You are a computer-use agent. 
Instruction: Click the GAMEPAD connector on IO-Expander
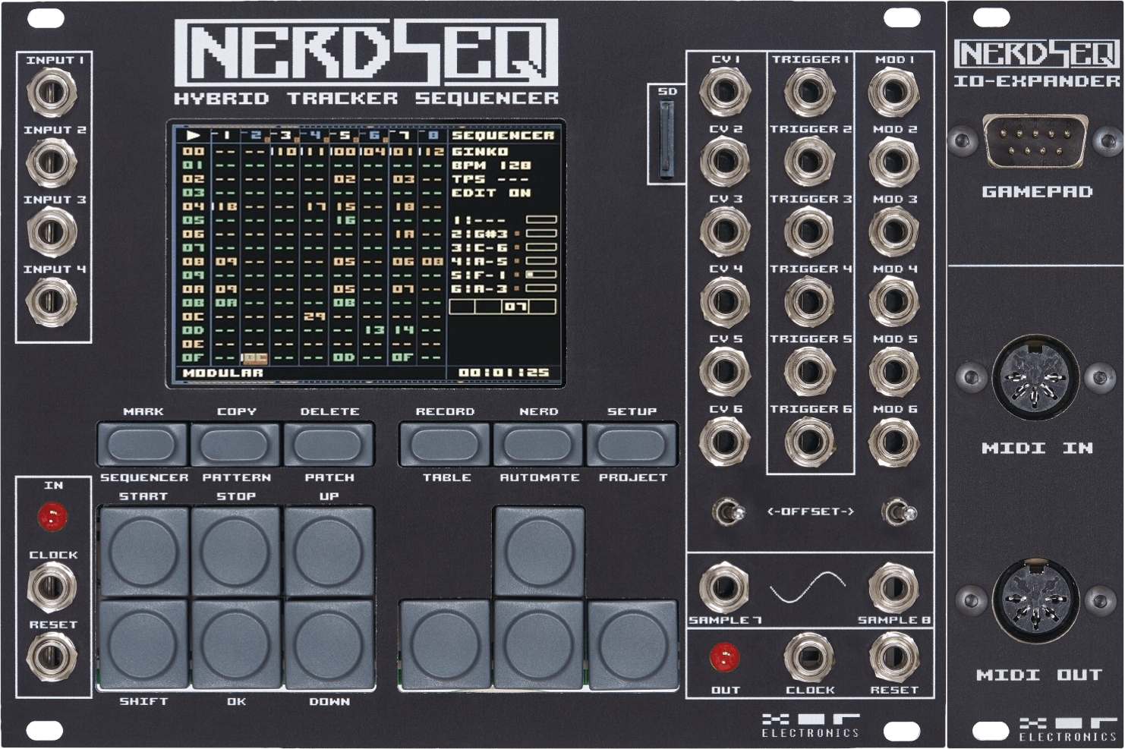1035,141
